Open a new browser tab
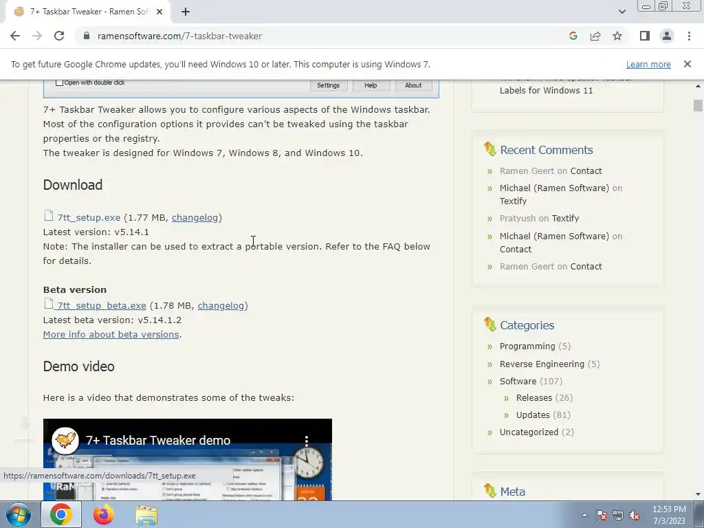The height and width of the screenshot is (528, 704). pyautogui.click(x=186, y=12)
